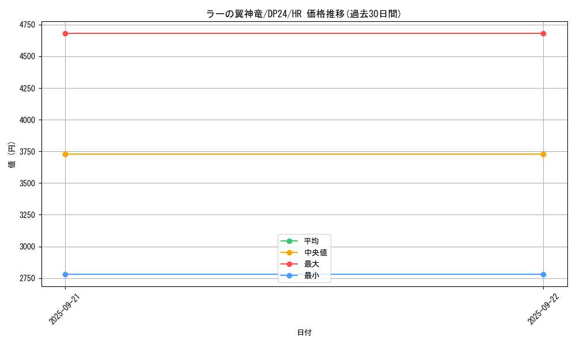Screen dimensions: 576x345
Task: Click the 平均 legend entry label
Action: (311, 241)
